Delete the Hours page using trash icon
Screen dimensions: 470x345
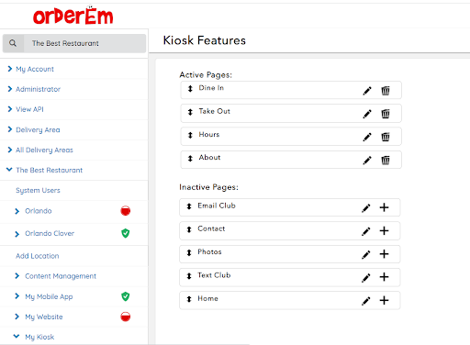(386, 137)
